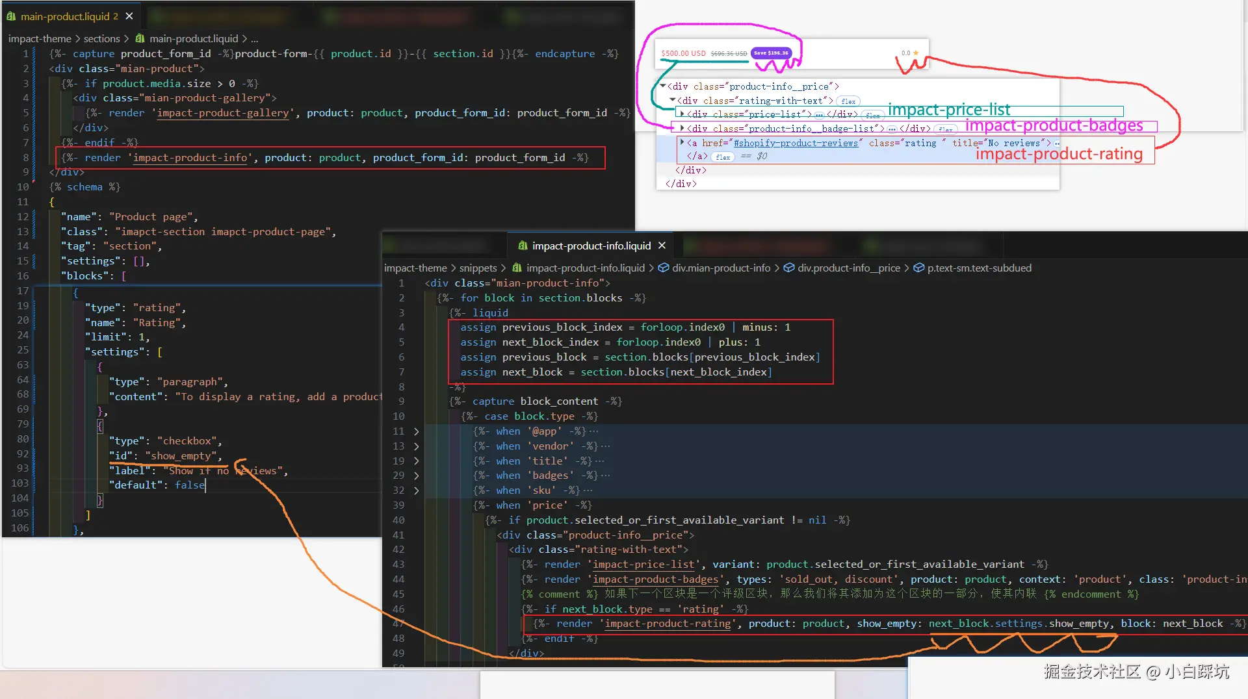The width and height of the screenshot is (1248, 699).
Task: Click the Liquid file icon on main-product.liquid tab
Action: pyautogui.click(x=11, y=16)
